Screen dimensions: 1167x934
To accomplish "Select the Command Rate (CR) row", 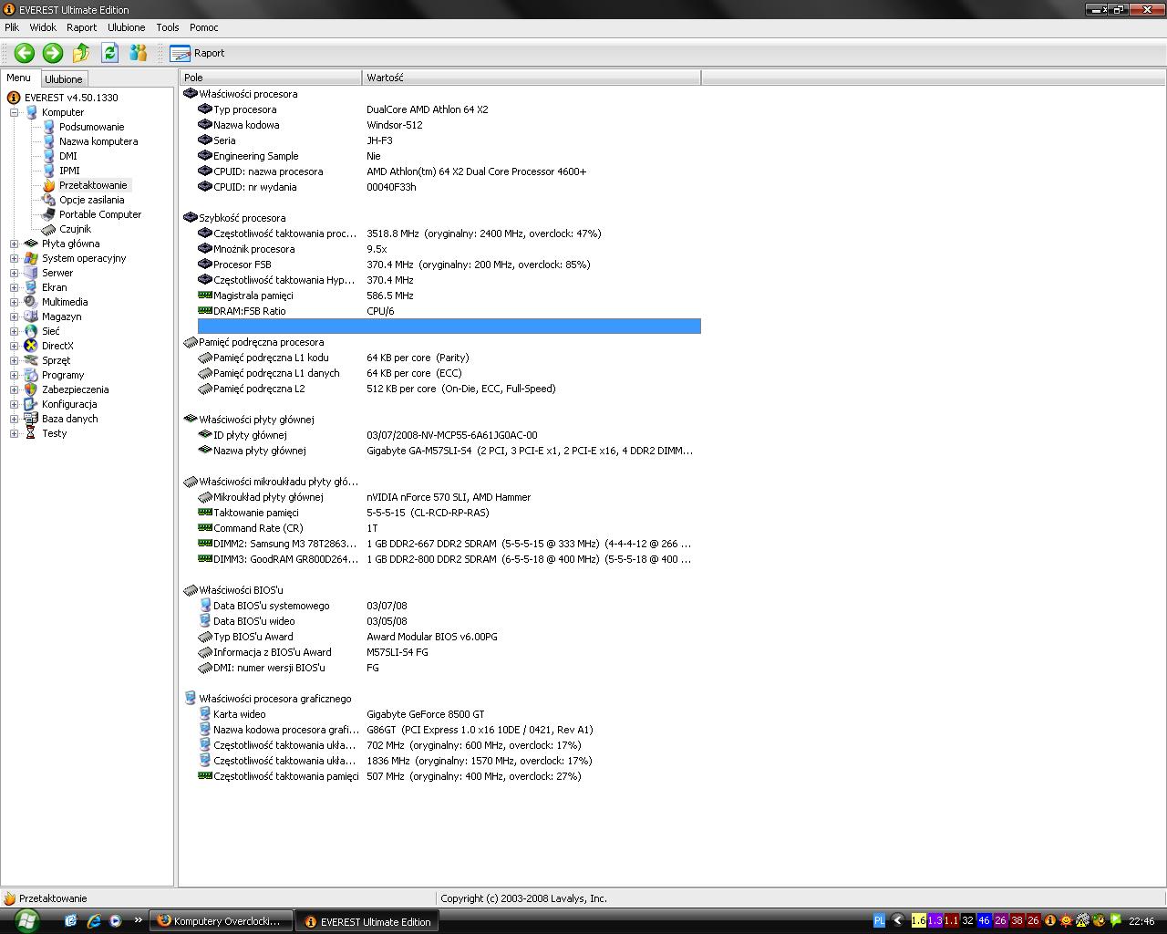I will pyautogui.click(x=449, y=528).
